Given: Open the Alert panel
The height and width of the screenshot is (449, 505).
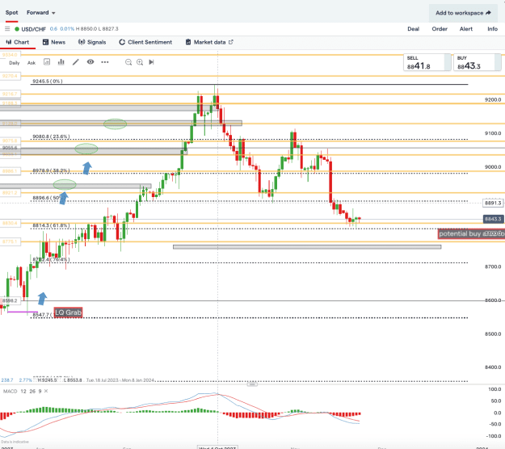Looking at the screenshot, I should click(x=466, y=29).
